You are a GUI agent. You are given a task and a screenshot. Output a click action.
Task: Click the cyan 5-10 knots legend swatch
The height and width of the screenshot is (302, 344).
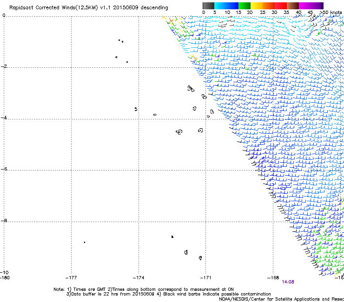(x=220, y=6)
